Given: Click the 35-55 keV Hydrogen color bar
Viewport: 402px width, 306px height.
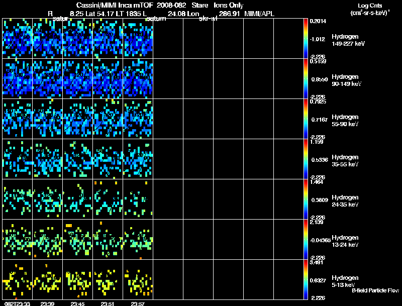Looking at the screenshot, I should point(306,159).
